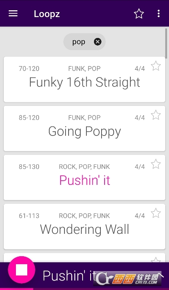Show favorites using header star icon
Viewport: 169px width, 290px height.
coord(139,14)
